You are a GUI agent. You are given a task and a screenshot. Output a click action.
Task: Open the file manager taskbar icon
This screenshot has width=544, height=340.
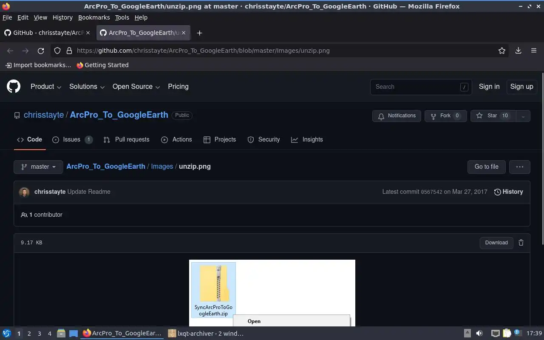point(61,334)
